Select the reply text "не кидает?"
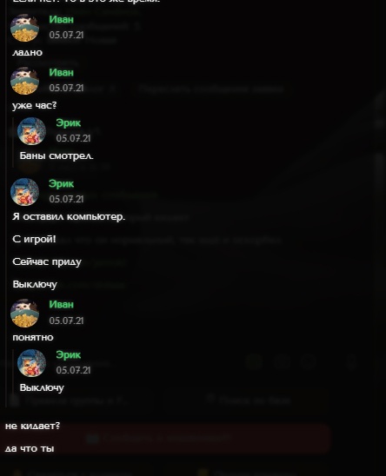386x476 pixels. (x=32, y=426)
